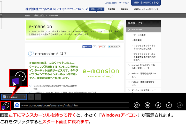Click 提供サービス breadcrumb link
This screenshot has width=186, height=124.
[40, 15]
